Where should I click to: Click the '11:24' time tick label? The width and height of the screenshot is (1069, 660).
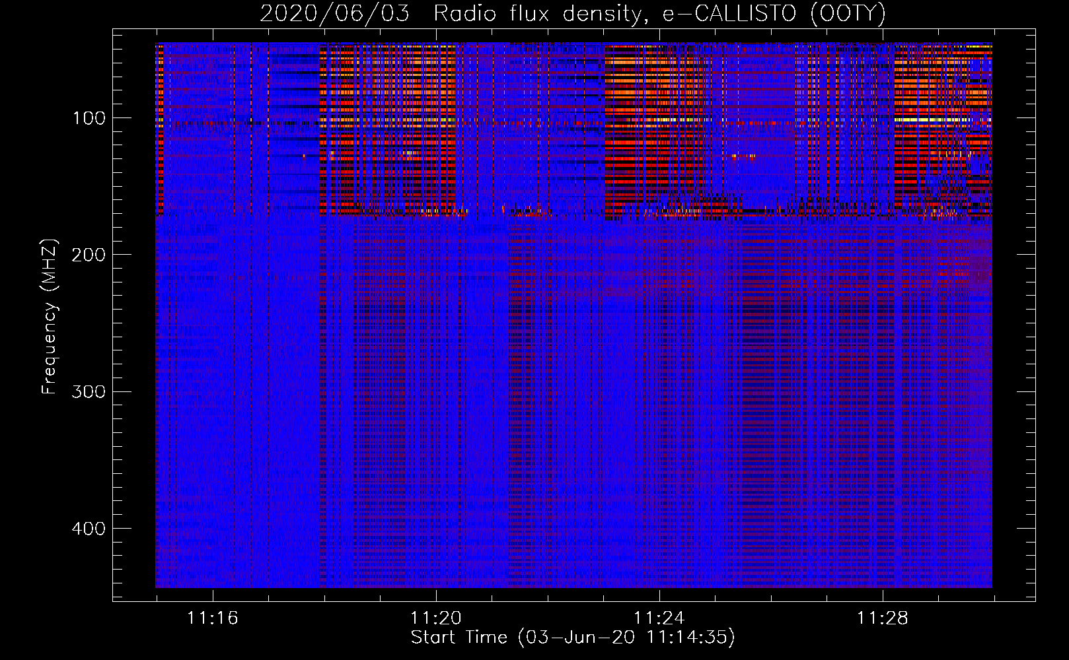[x=659, y=618]
